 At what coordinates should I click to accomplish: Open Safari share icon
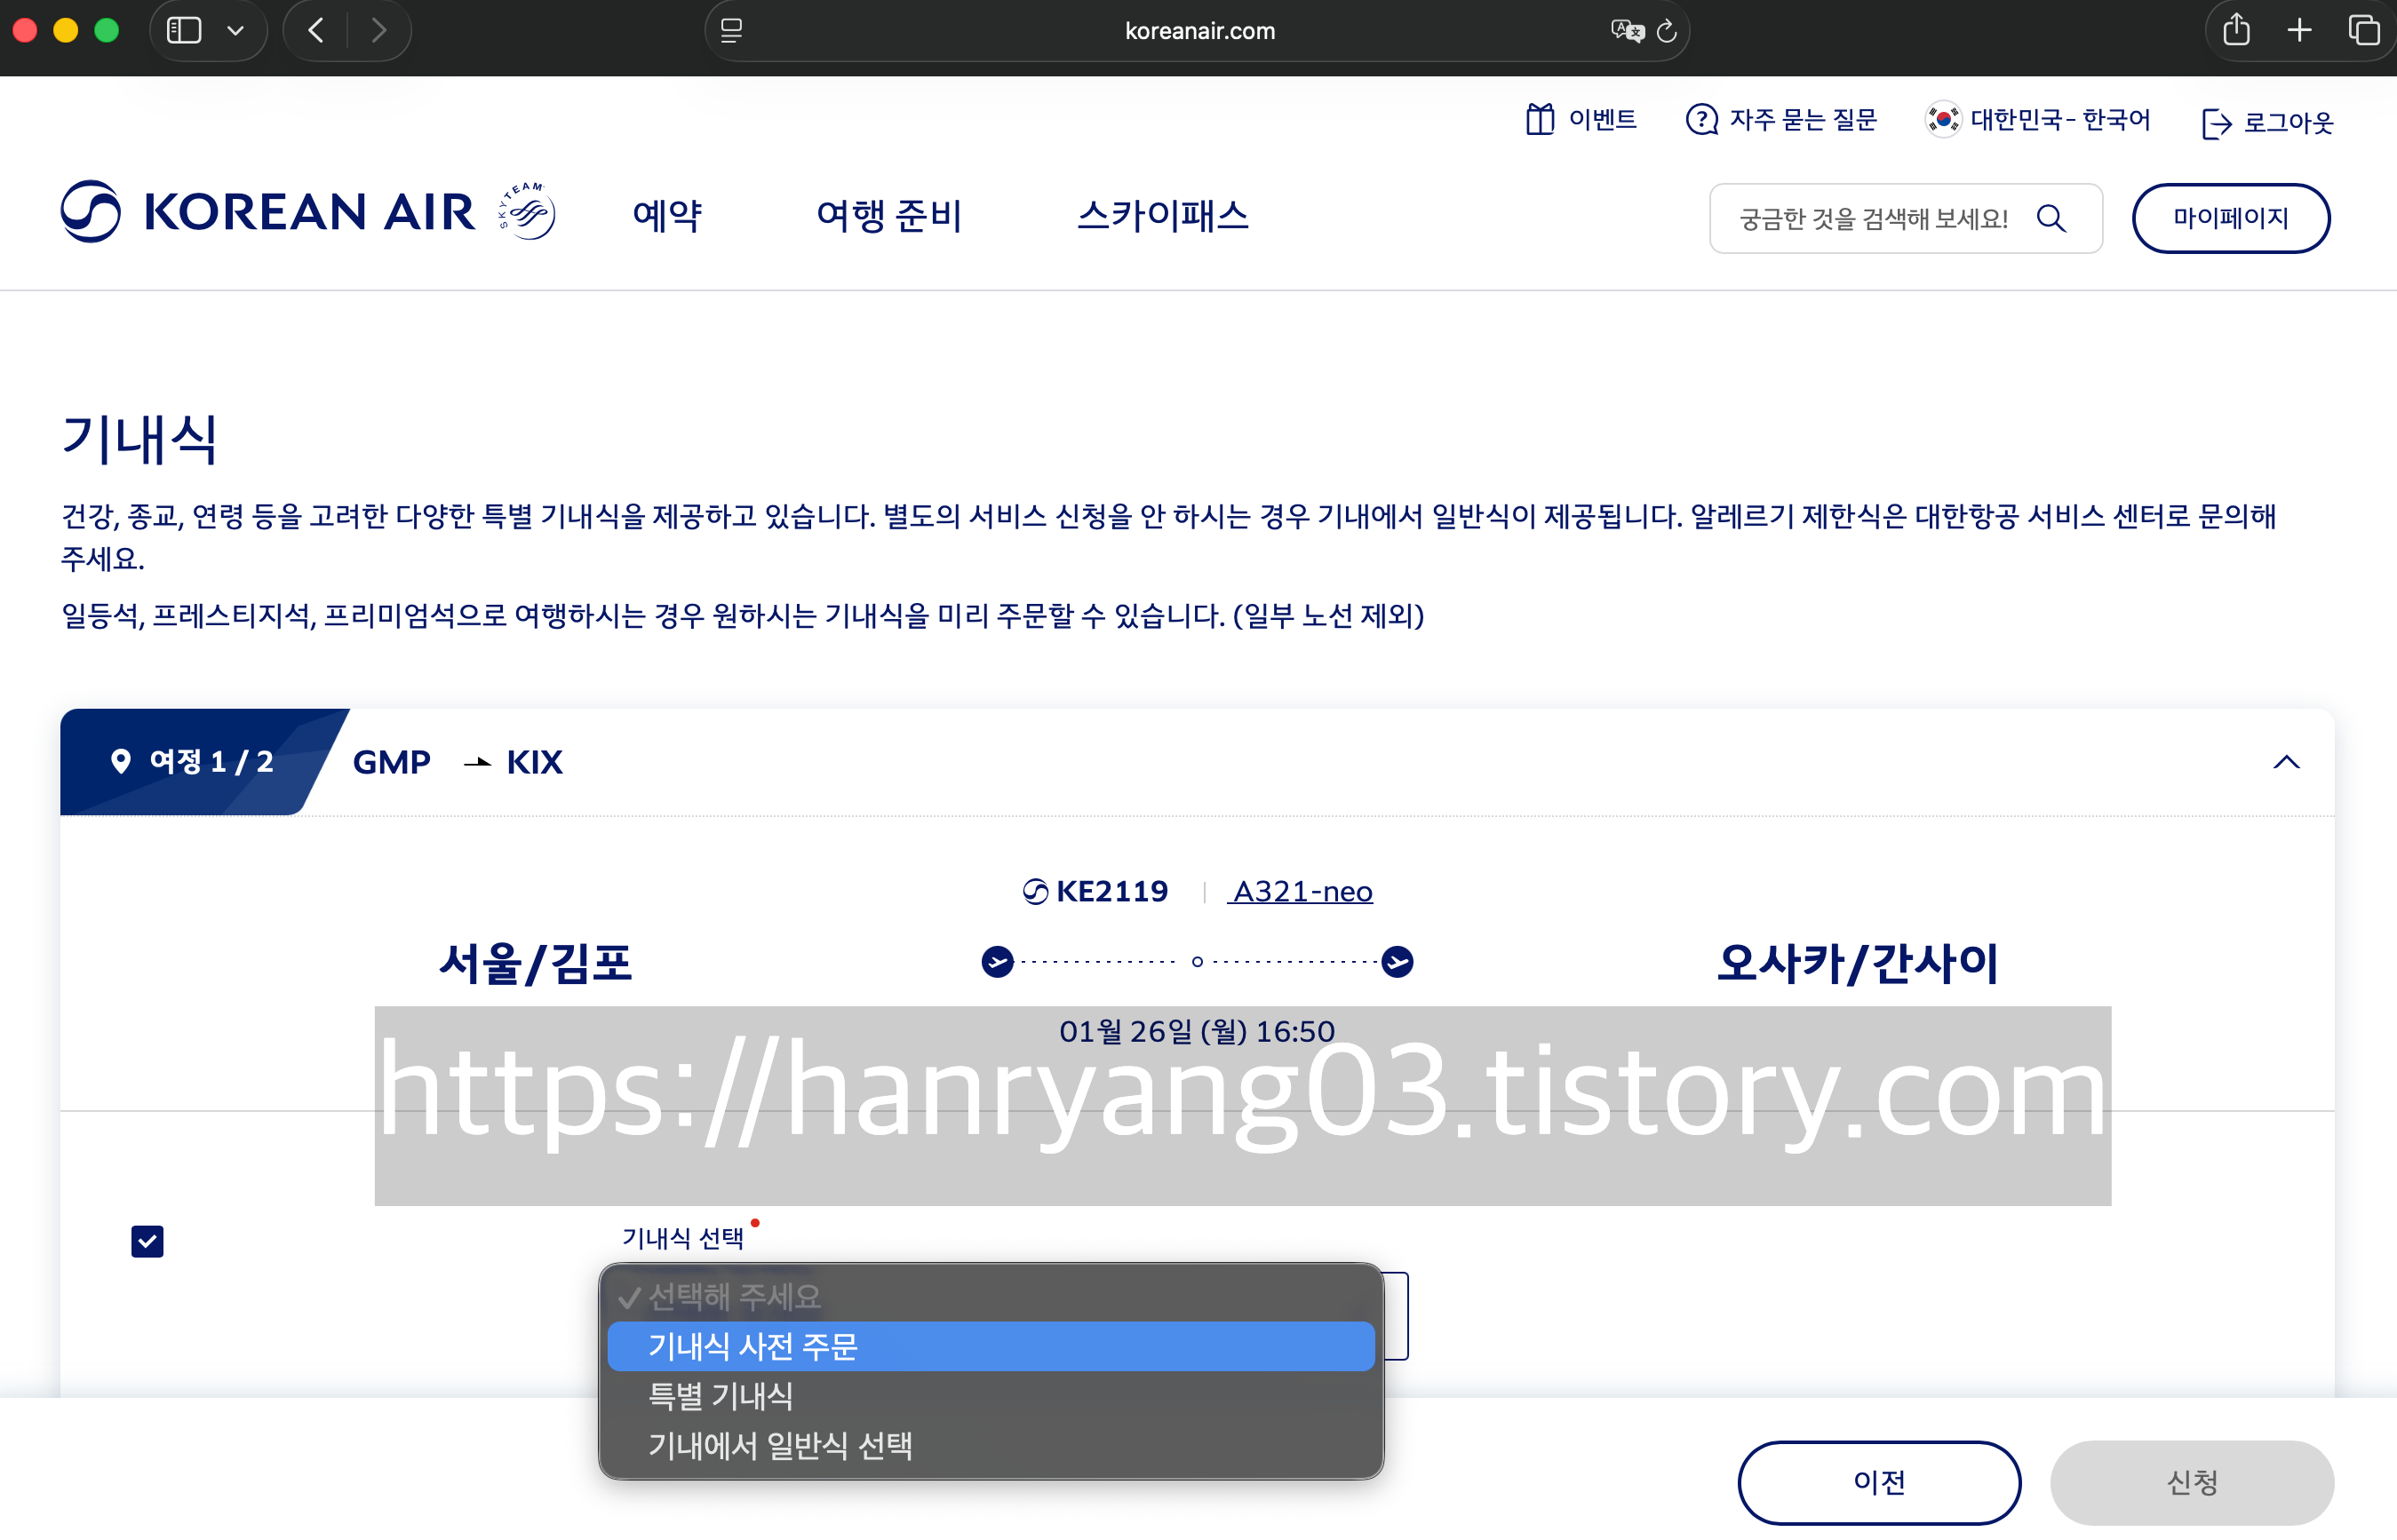tap(2236, 31)
